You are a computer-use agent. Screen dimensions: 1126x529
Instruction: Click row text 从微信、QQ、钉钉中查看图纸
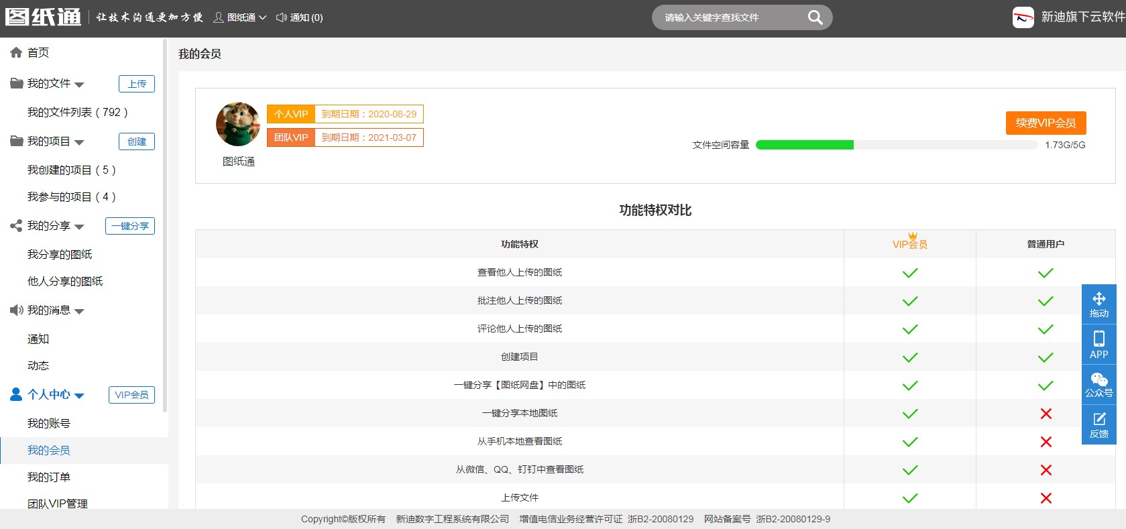(x=520, y=469)
